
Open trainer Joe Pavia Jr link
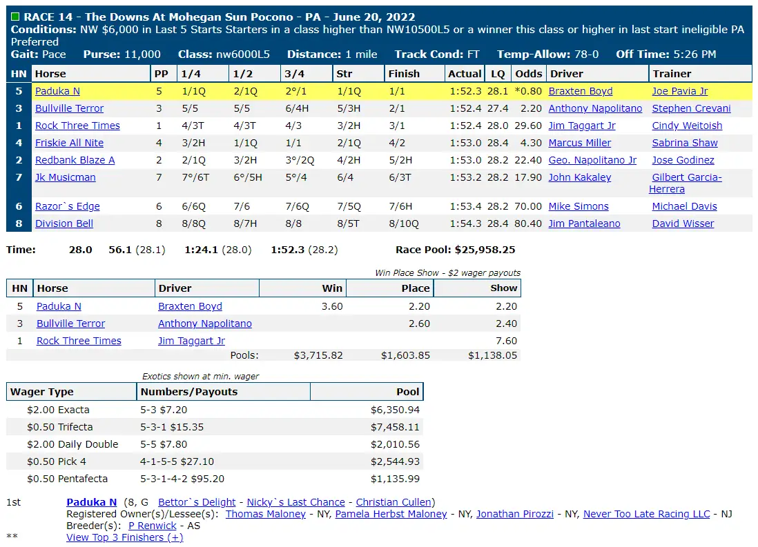coord(680,91)
